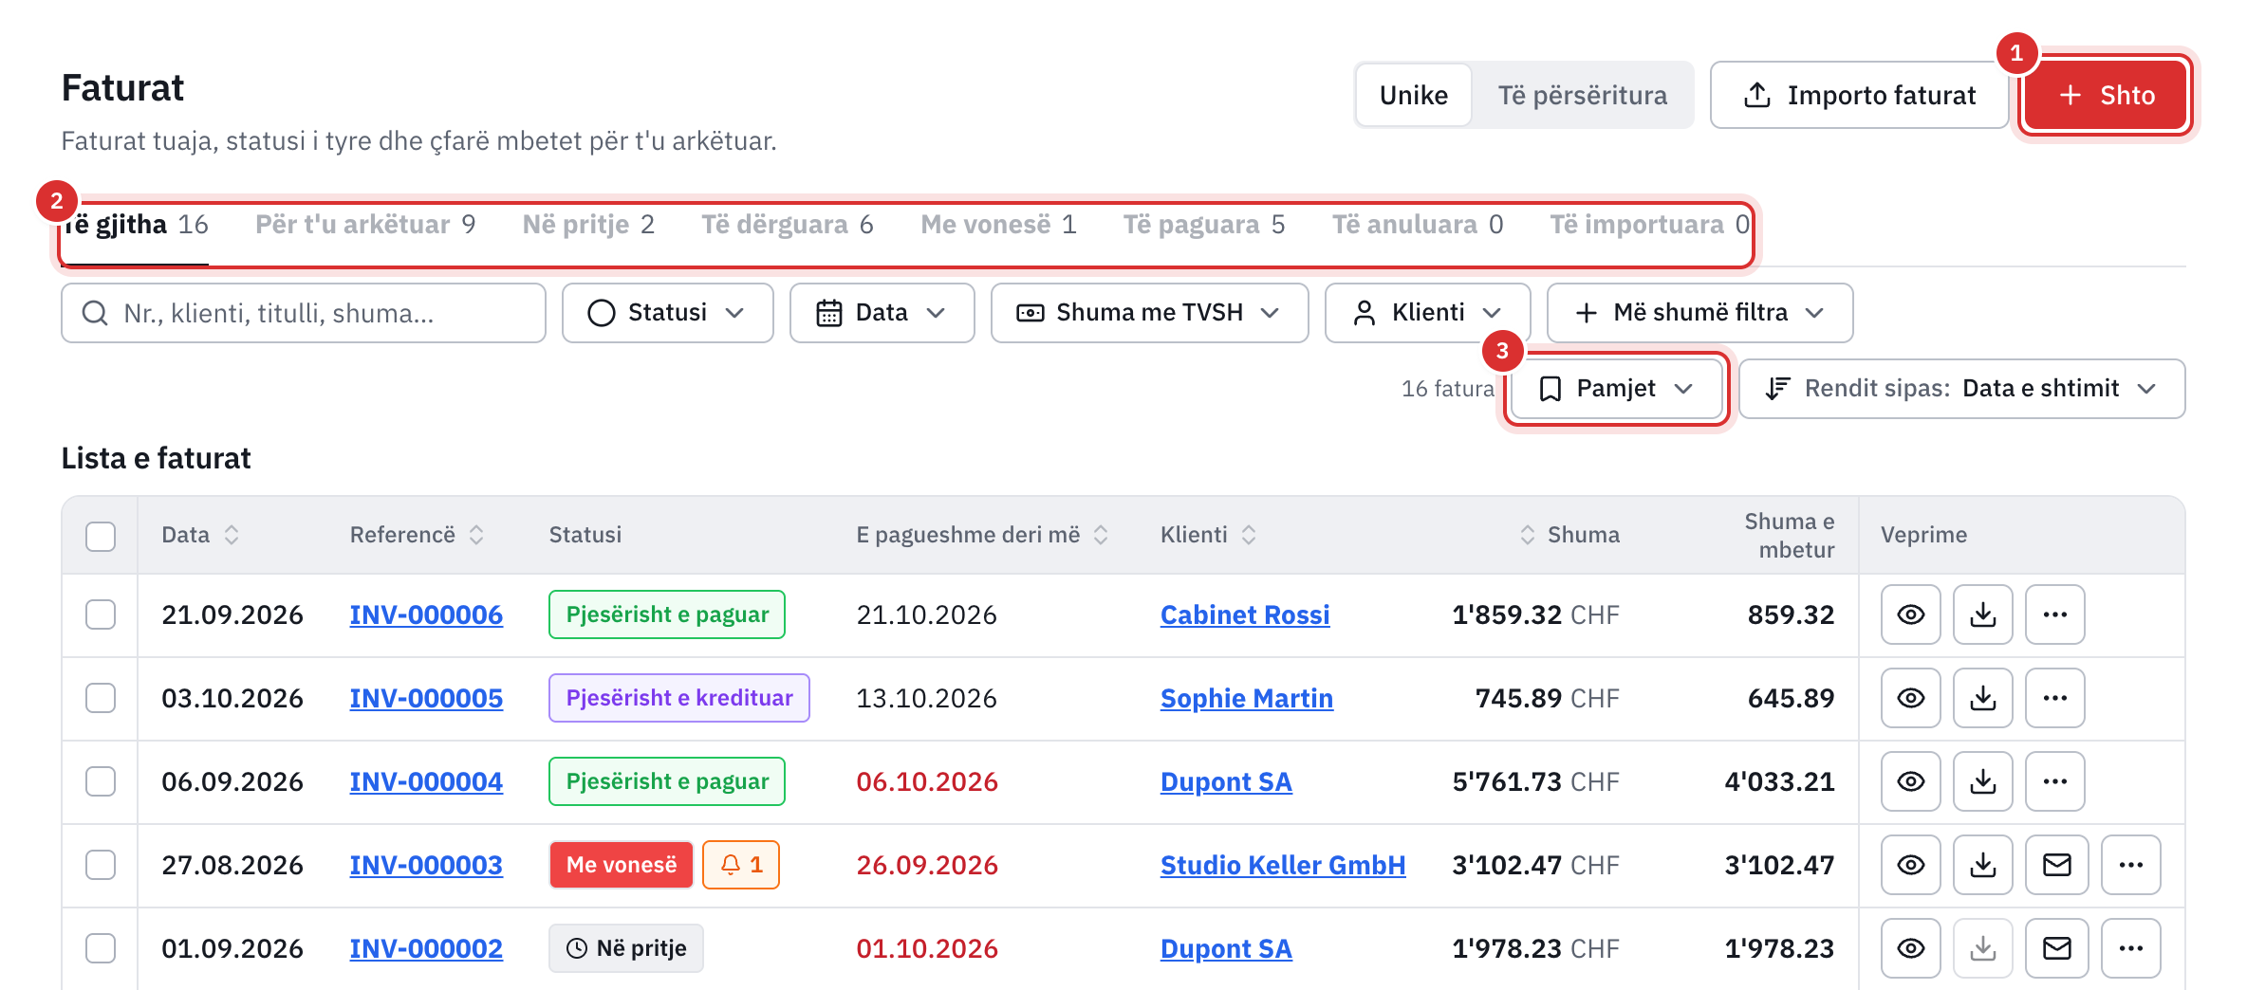
Task: Toggle select-all checkbox in table header
Action: point(101,536)
